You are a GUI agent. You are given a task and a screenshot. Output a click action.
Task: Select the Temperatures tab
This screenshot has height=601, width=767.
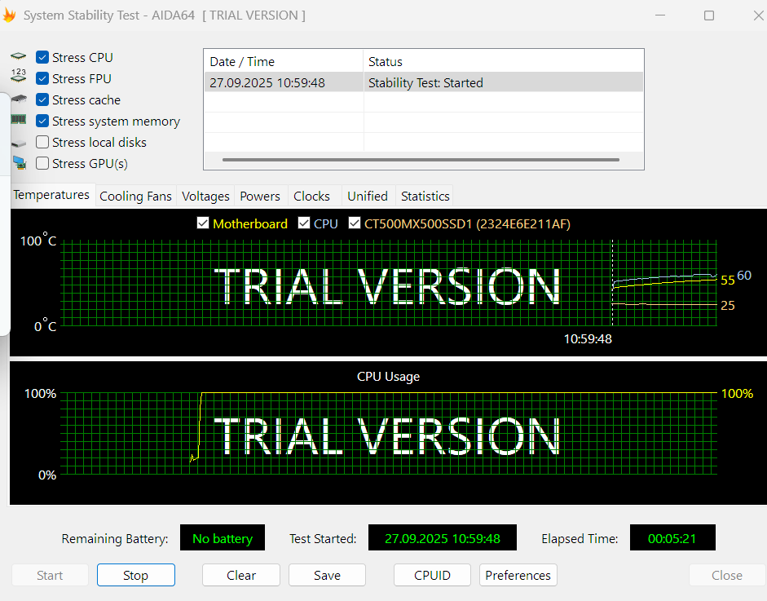pyautogui.click(x=51, y=195)
